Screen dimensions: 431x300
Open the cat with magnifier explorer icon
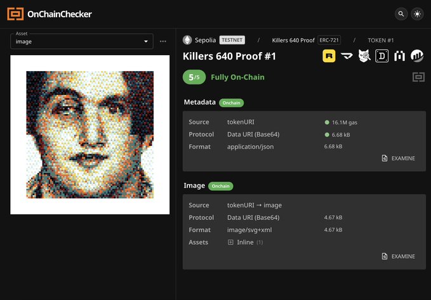(364, 56)
